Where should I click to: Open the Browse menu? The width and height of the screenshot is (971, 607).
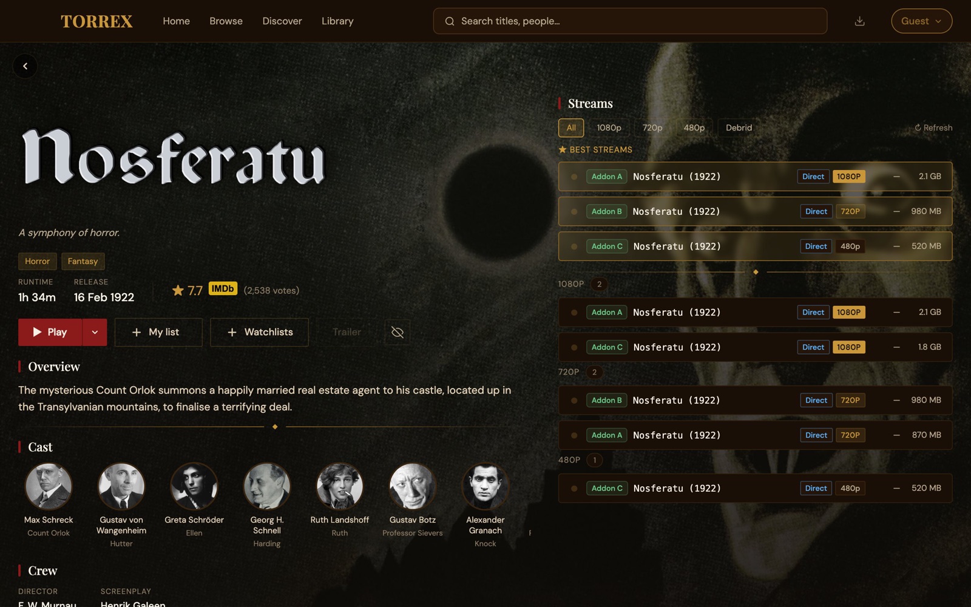pyautogui.click(x=226, y=21)
